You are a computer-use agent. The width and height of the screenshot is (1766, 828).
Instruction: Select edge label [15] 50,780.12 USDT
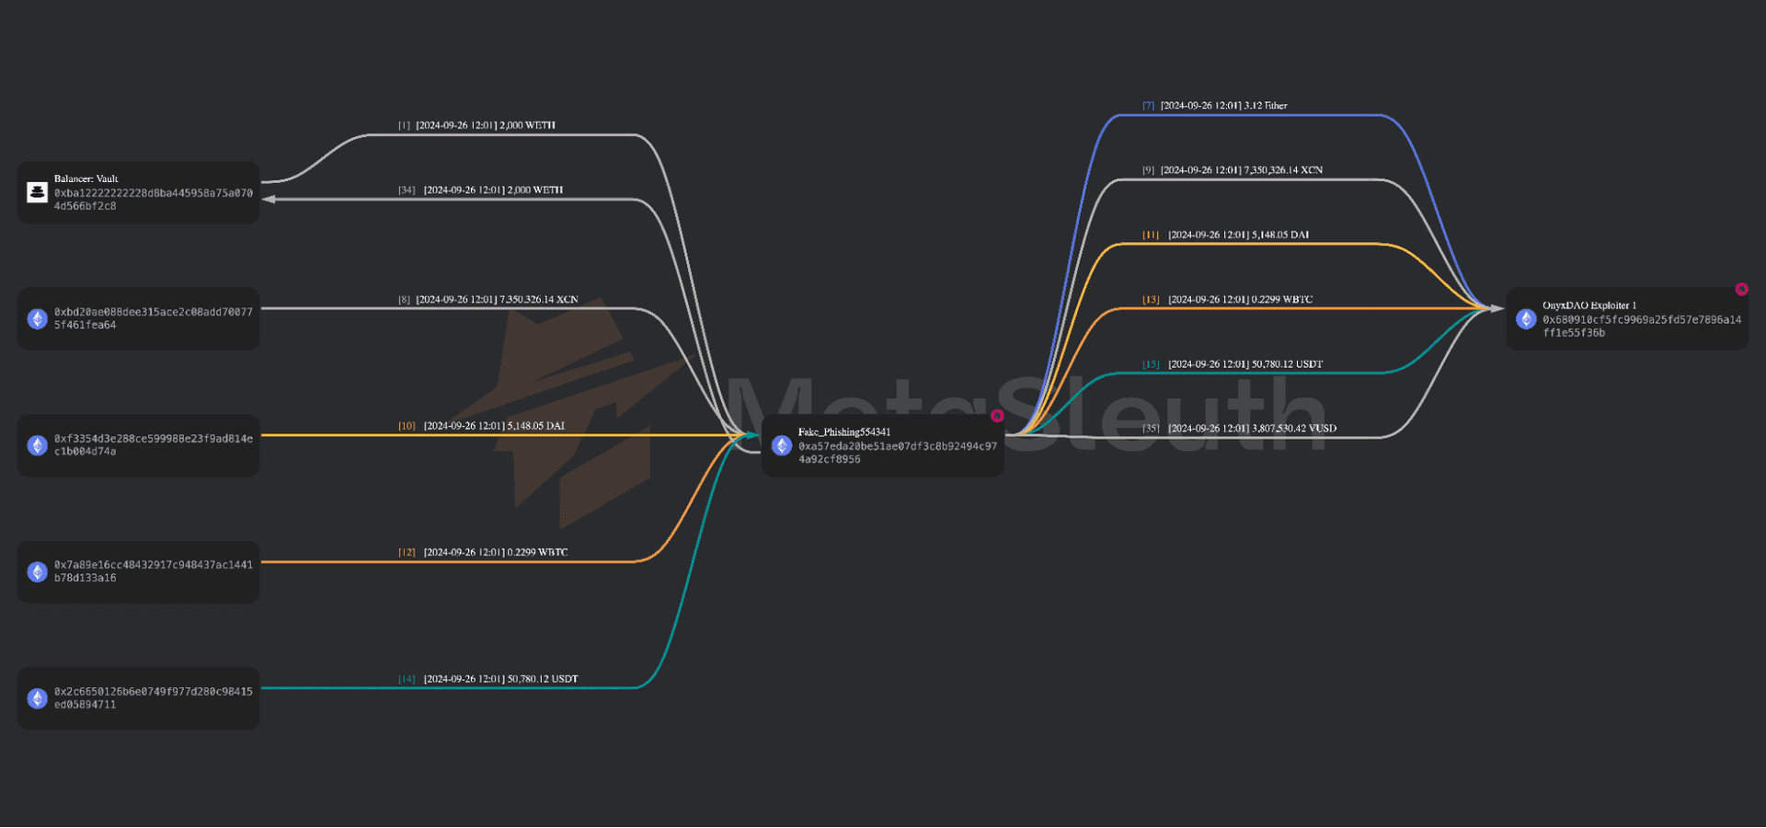tap(1233, 364)
